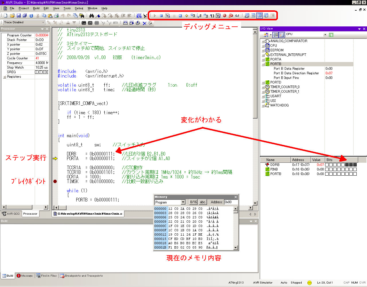The width and height of the screenshot is (367, 287).
Task: Click the abc. button in Memory window
Action: click(203, 202)
